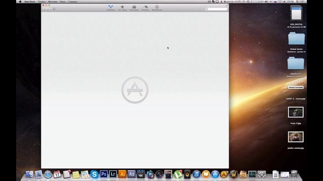323x181 pixels.
Task: Open the yellow Stickies notes in Dock
Action: [76, 174]
